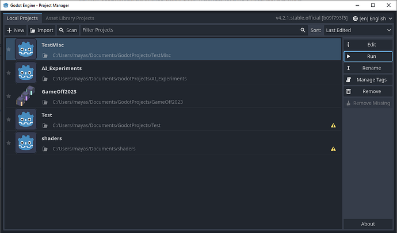Viewport: 397px width, 233px height.
Task: Create a New project
Action: (16, 30)
